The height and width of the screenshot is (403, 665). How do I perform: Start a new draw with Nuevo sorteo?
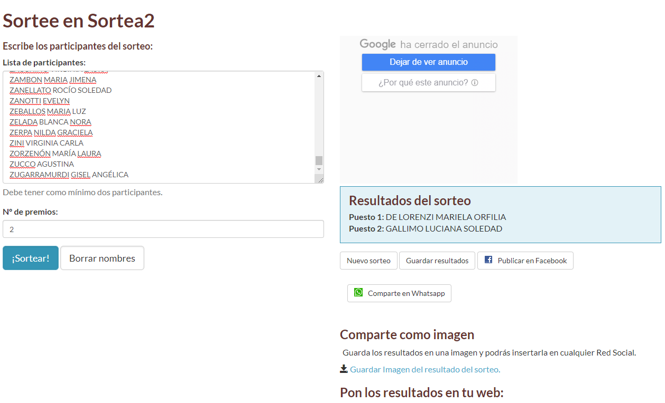click(368, 261)
